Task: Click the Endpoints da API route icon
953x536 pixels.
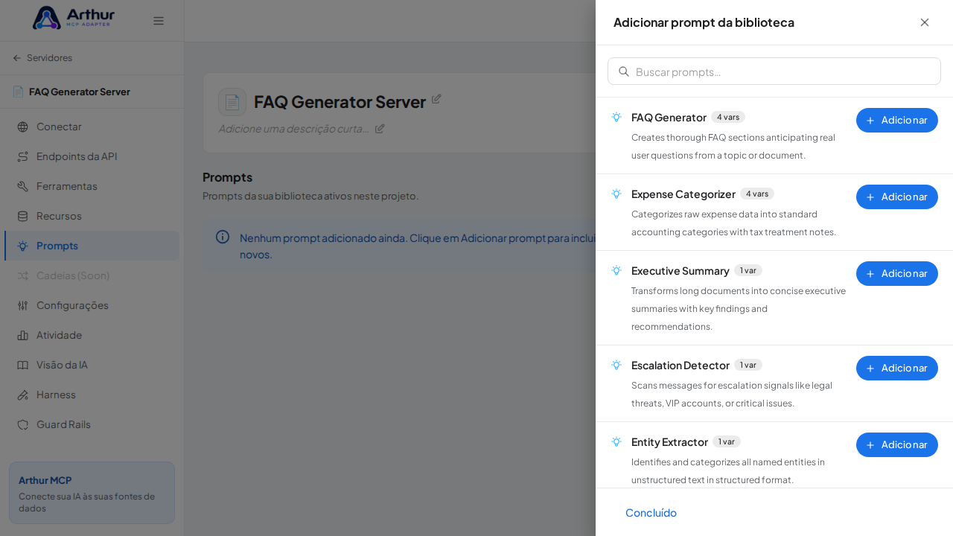Action: click(x=22, y=156)
